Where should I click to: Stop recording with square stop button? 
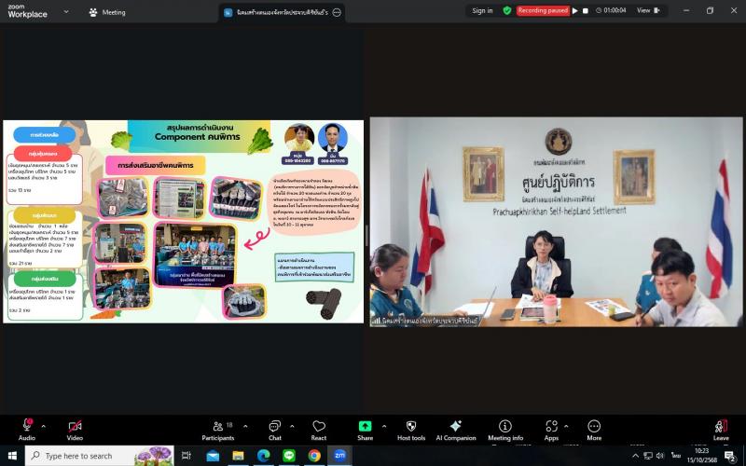(x=586, y=10)
